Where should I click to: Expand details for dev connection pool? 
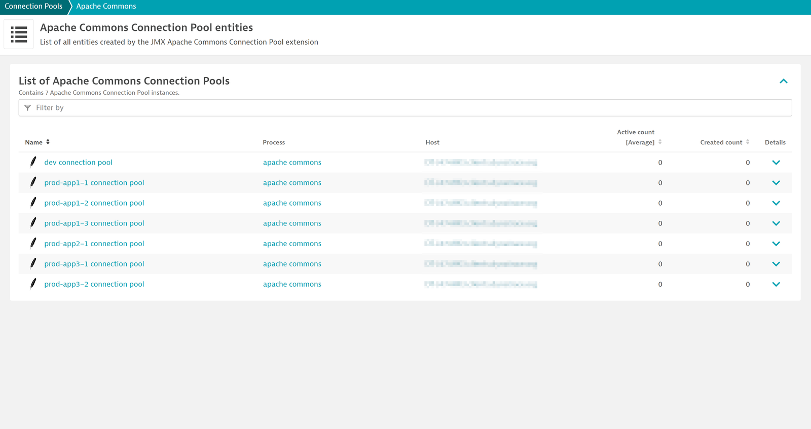776,163
